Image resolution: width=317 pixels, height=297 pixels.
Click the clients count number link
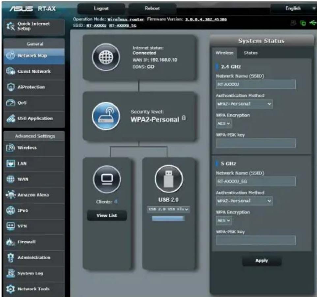116,202
